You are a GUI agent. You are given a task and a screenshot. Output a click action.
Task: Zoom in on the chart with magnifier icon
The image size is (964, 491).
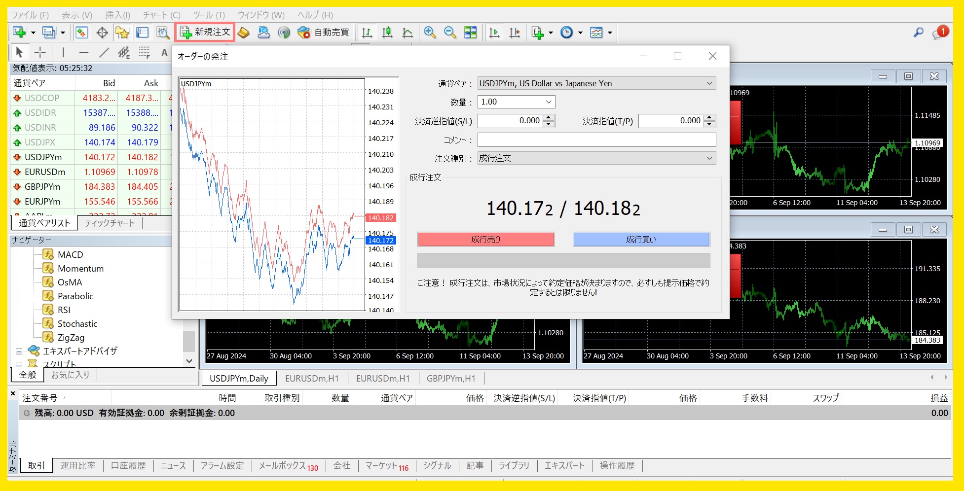tap(430, 33)
